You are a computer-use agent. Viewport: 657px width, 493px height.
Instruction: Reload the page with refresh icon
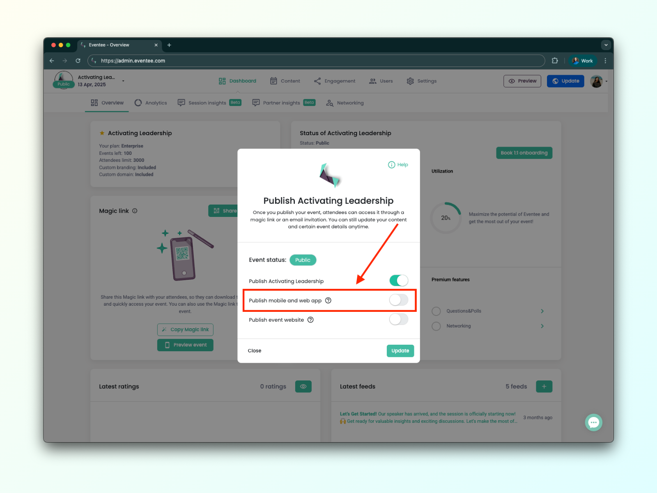[78, 61]
